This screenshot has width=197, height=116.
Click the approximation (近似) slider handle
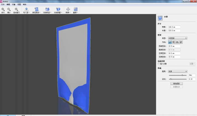coord(171,79)
